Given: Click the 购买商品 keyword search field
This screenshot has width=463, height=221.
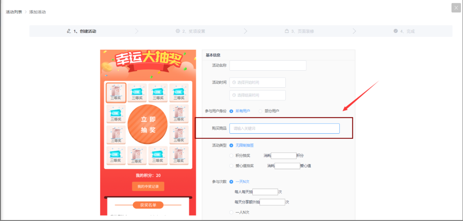Looking at the screenshot, I should click(284, 128).
